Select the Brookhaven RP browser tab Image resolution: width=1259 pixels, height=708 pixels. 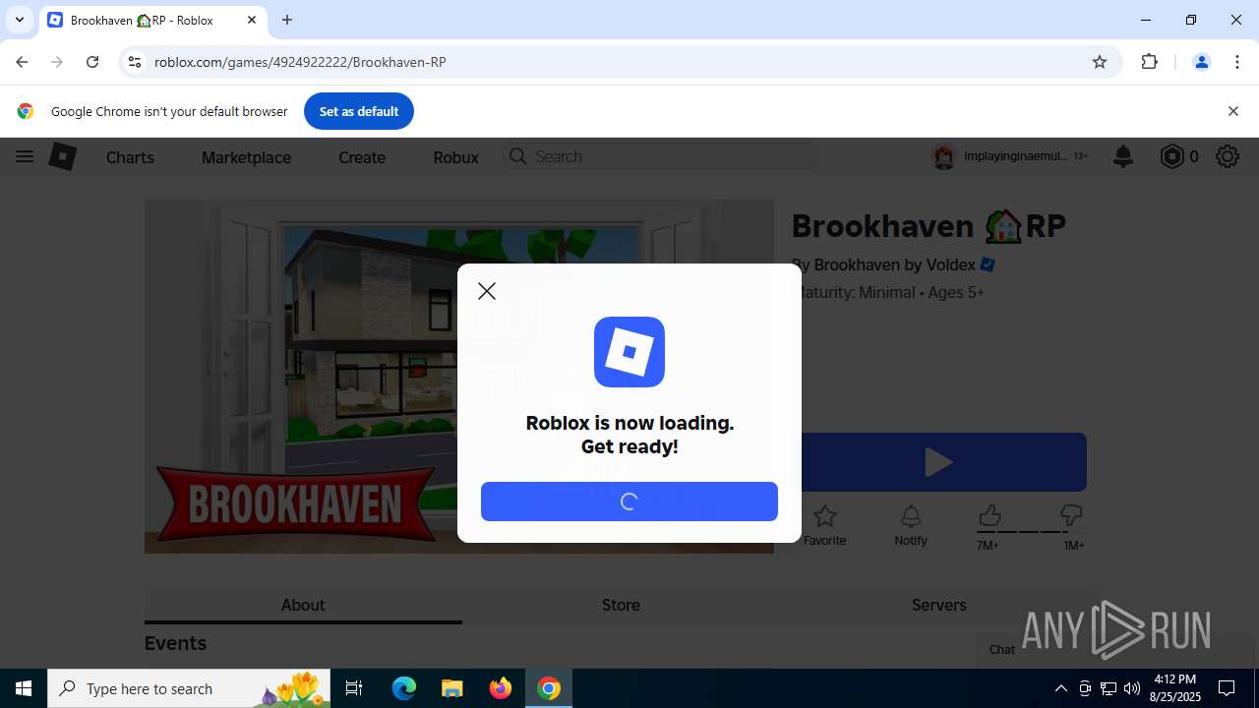(152, 20)
